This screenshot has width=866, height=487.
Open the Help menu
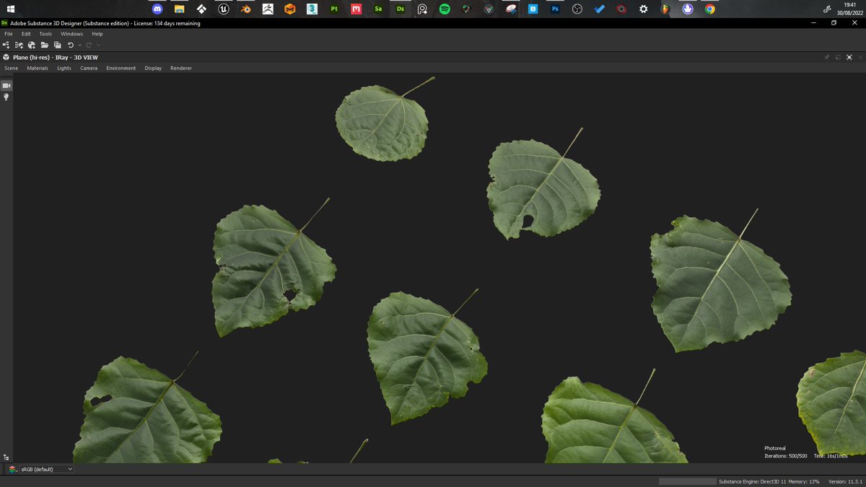point(97,34)
